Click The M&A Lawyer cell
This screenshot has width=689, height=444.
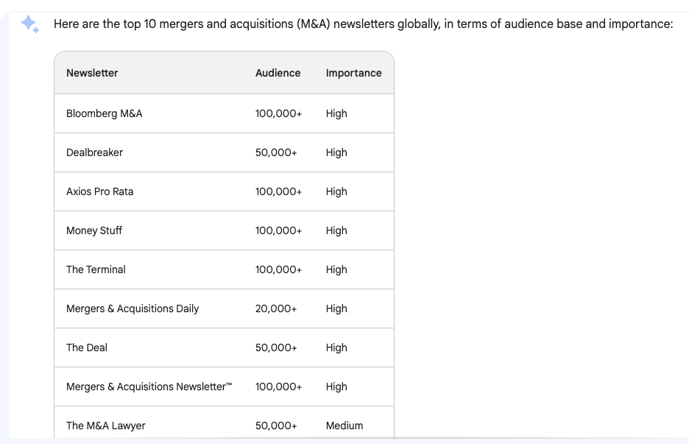(x=105, y=426)
